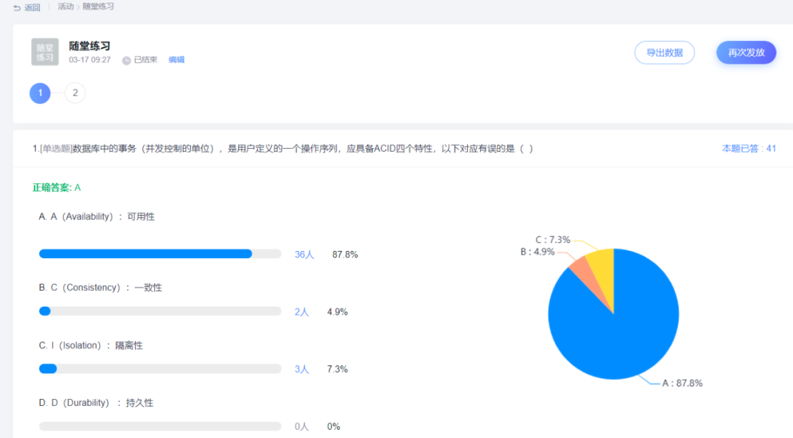The width and height of the screenshot is (793, 438).
Task: Open the 36人 respondent list
Action: pyautogui.click(x=304, y=255)
